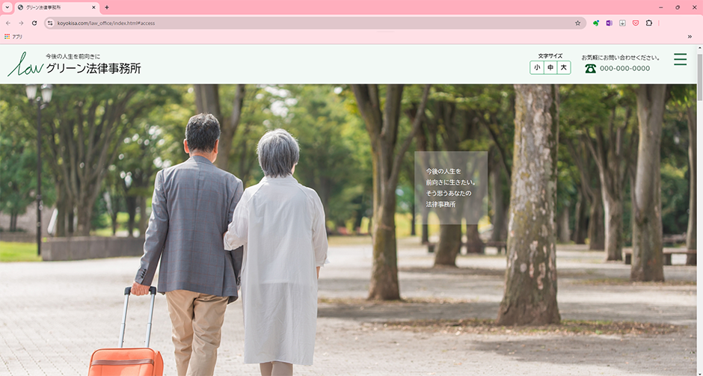Reload the page

click(x=34, y=23)
